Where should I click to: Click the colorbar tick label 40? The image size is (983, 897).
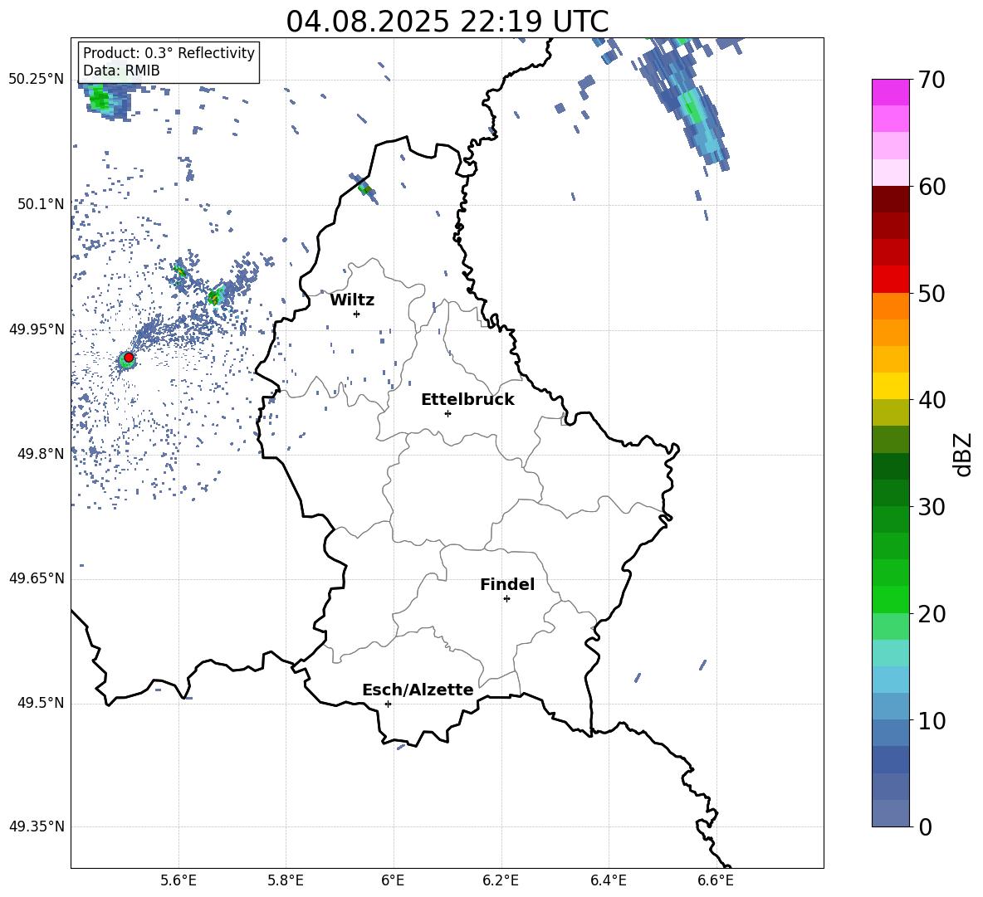[931, 400]
